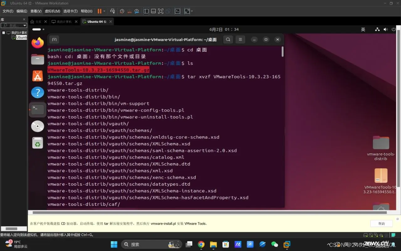The height and width of the screenshot is (251, 401).
Task: Expand the stretch options dropdown arrow
Action: tap(192, 11)
